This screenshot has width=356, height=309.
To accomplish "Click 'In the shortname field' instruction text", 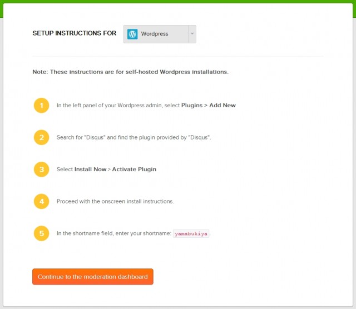I will tap(113, 233).
